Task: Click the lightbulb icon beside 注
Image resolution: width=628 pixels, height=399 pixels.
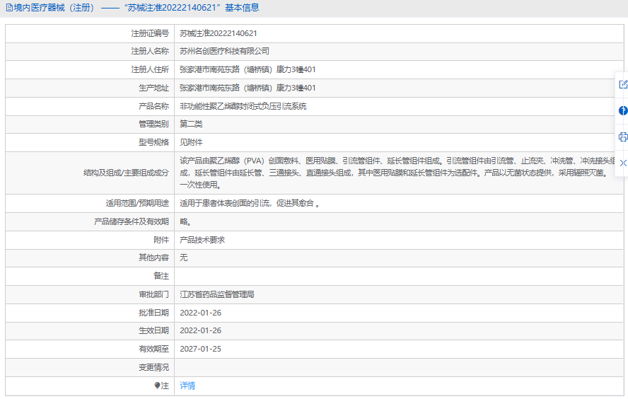Action: point(157,386)
